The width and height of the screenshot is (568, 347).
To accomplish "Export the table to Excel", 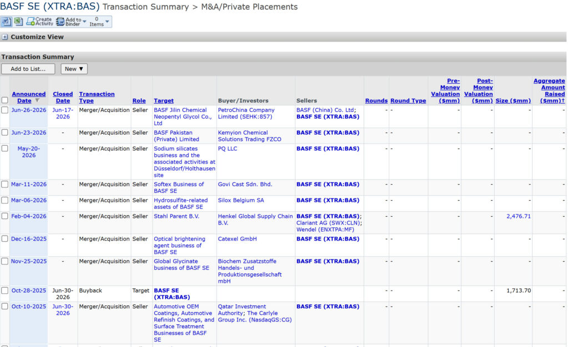I will [18, 22].
